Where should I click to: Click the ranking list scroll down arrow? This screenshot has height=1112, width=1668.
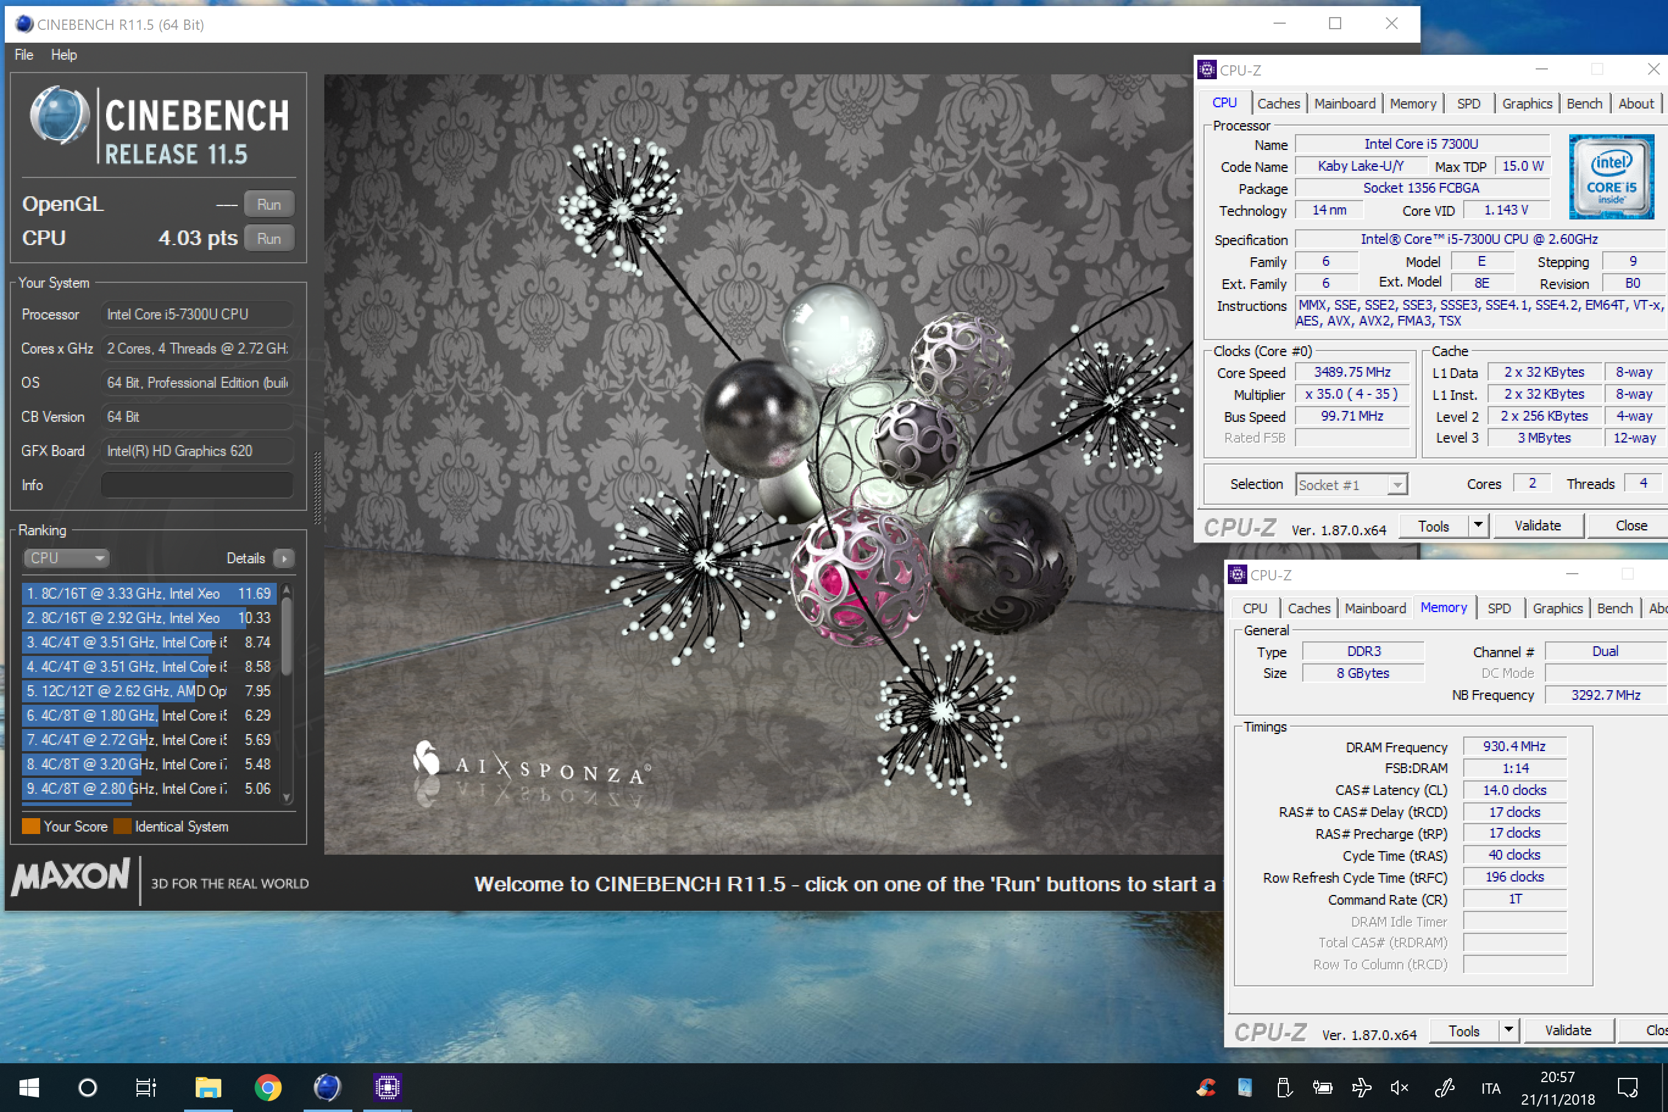point(287,797)
